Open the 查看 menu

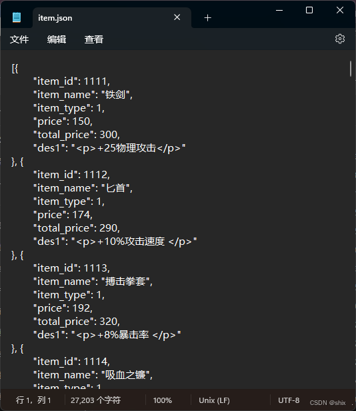coord(94,39)
